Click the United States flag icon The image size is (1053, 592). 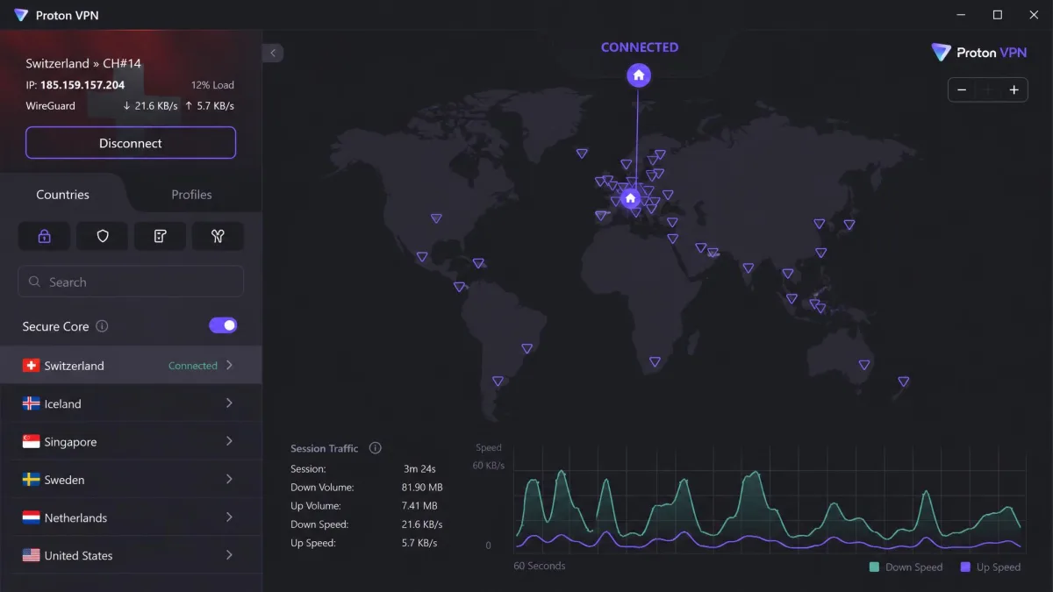pyautogui.click(x=31, y=555)
